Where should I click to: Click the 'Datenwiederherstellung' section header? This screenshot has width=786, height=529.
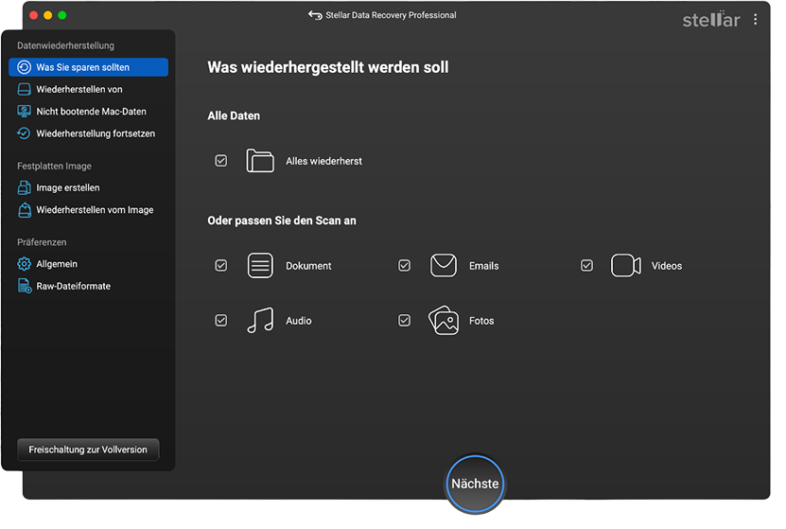(x=65, y=45)
